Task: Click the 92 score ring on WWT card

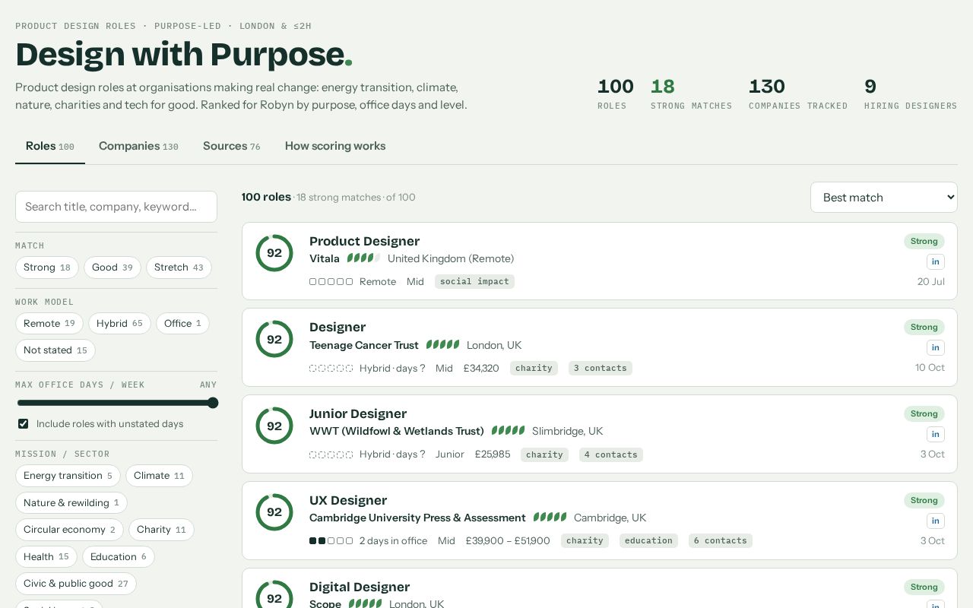Action: click(274, 426)
